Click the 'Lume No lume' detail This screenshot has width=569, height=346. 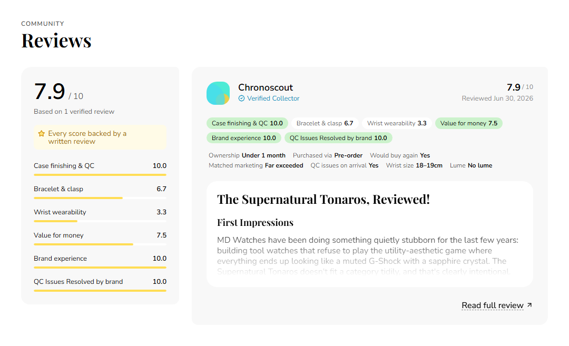click(x=471, y=165)
